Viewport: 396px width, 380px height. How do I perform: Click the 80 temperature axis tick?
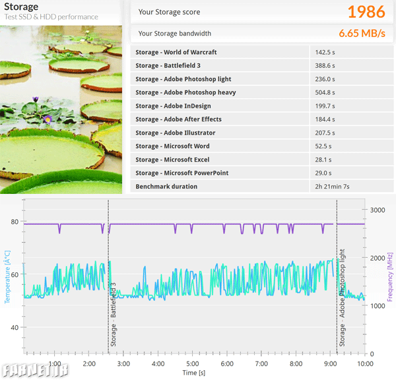(15, 222)
